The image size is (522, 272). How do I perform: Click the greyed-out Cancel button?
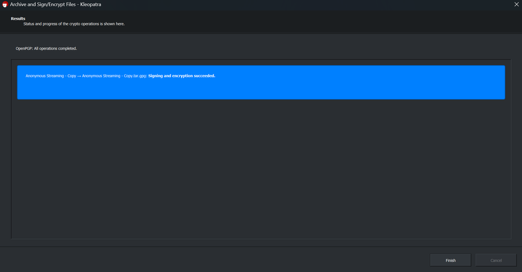(496, 260)
